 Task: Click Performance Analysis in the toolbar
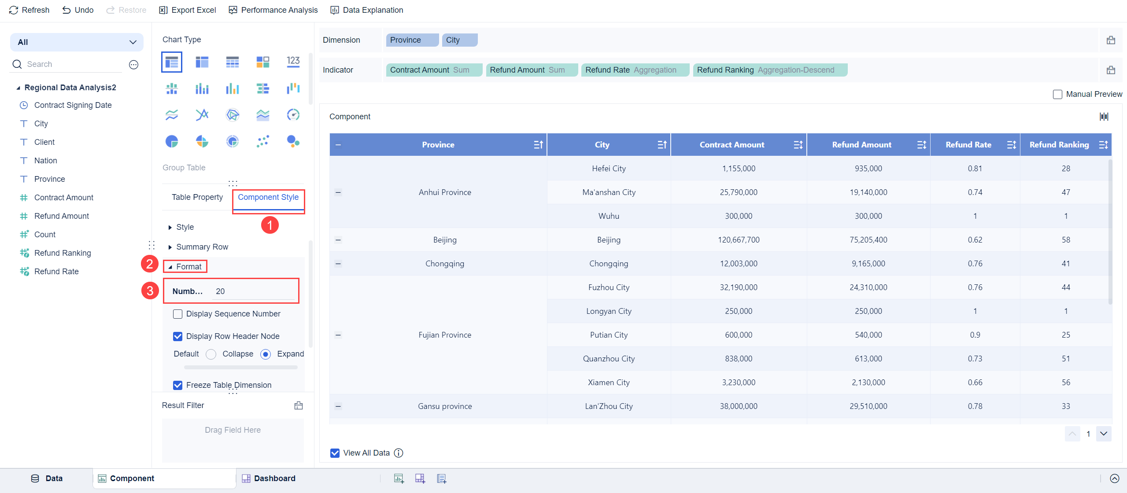[273, 10]
